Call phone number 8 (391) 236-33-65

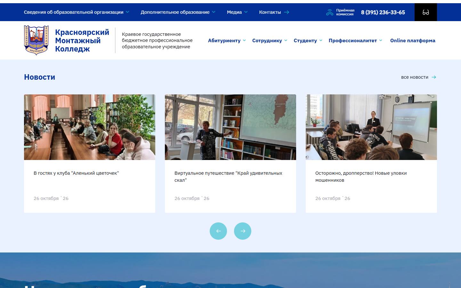(x=383, y=12)
